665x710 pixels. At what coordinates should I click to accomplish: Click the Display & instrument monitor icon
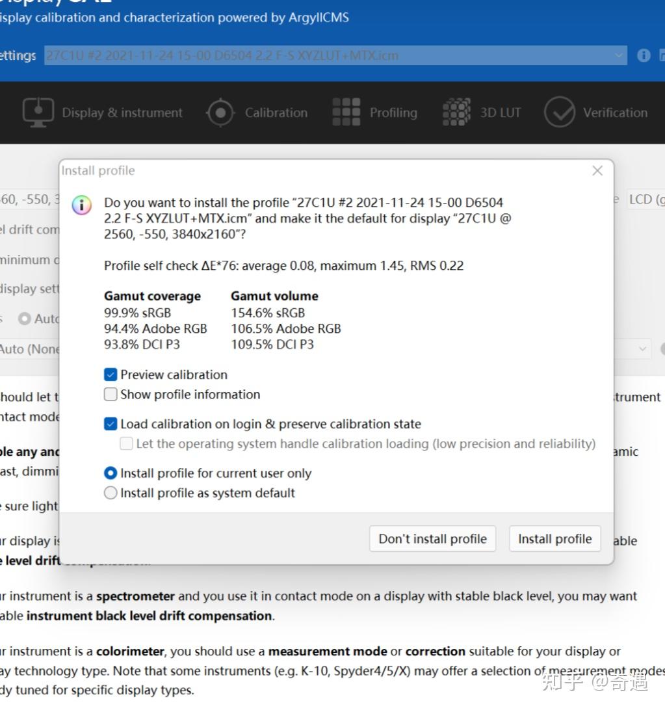pos(38,112)
